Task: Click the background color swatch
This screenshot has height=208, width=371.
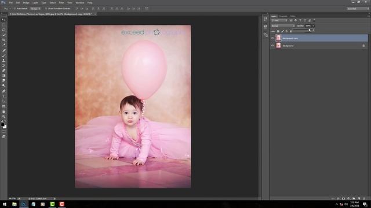Action: click(5, 127)
